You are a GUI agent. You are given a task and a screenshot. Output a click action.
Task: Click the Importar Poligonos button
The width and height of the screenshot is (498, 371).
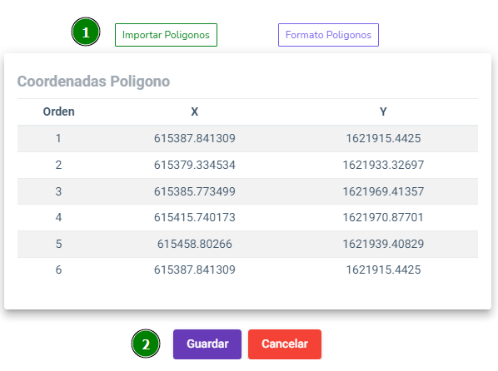[166, 35]
